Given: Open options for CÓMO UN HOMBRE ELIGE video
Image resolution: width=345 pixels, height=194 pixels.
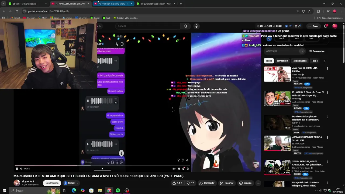Looking at the screenshot, I should 327,137.
